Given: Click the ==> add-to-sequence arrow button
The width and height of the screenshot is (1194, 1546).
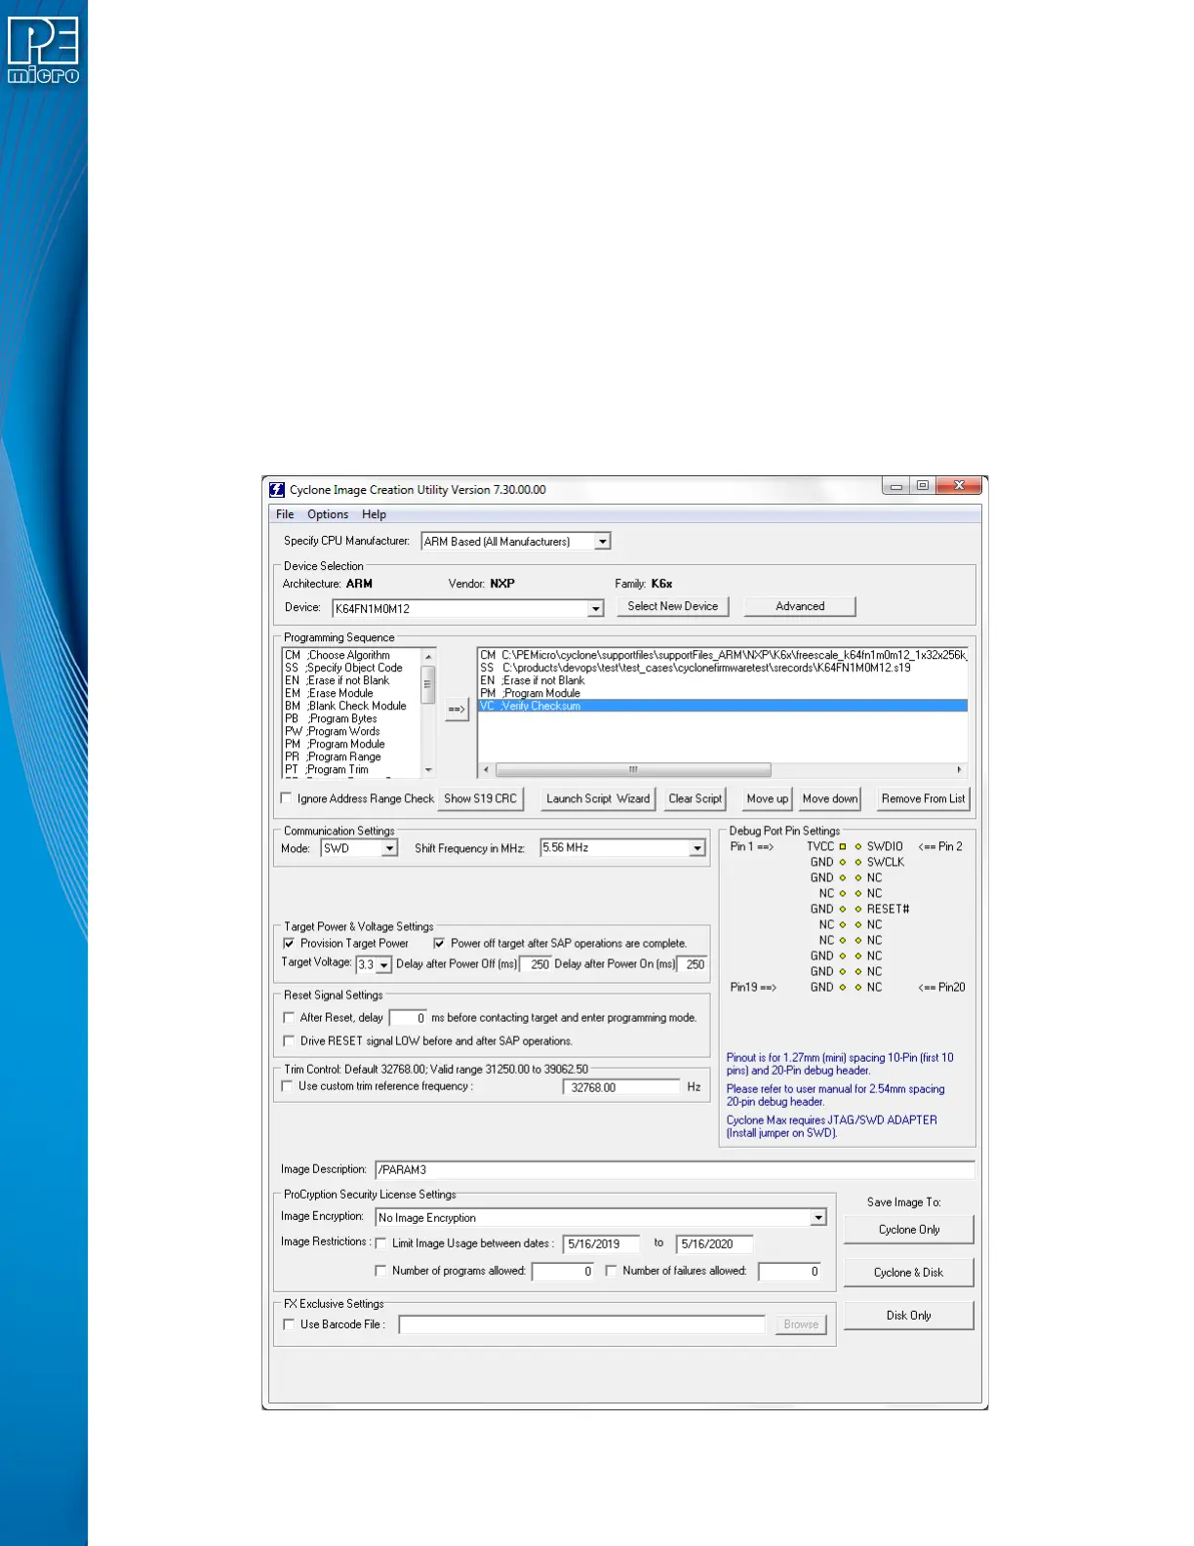Looking at the screenshot, I should point(457,710).
